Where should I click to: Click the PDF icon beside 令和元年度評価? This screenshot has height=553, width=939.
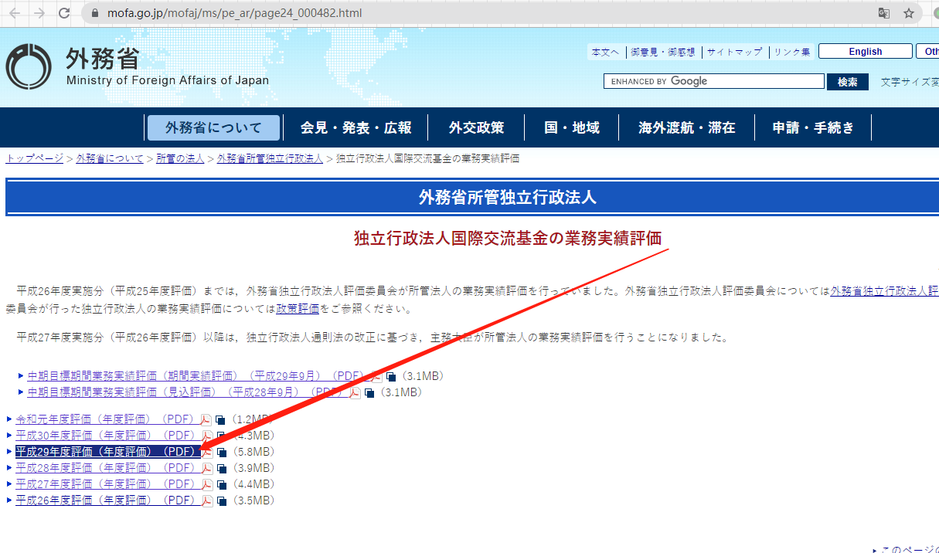click(x=206, y=419)
